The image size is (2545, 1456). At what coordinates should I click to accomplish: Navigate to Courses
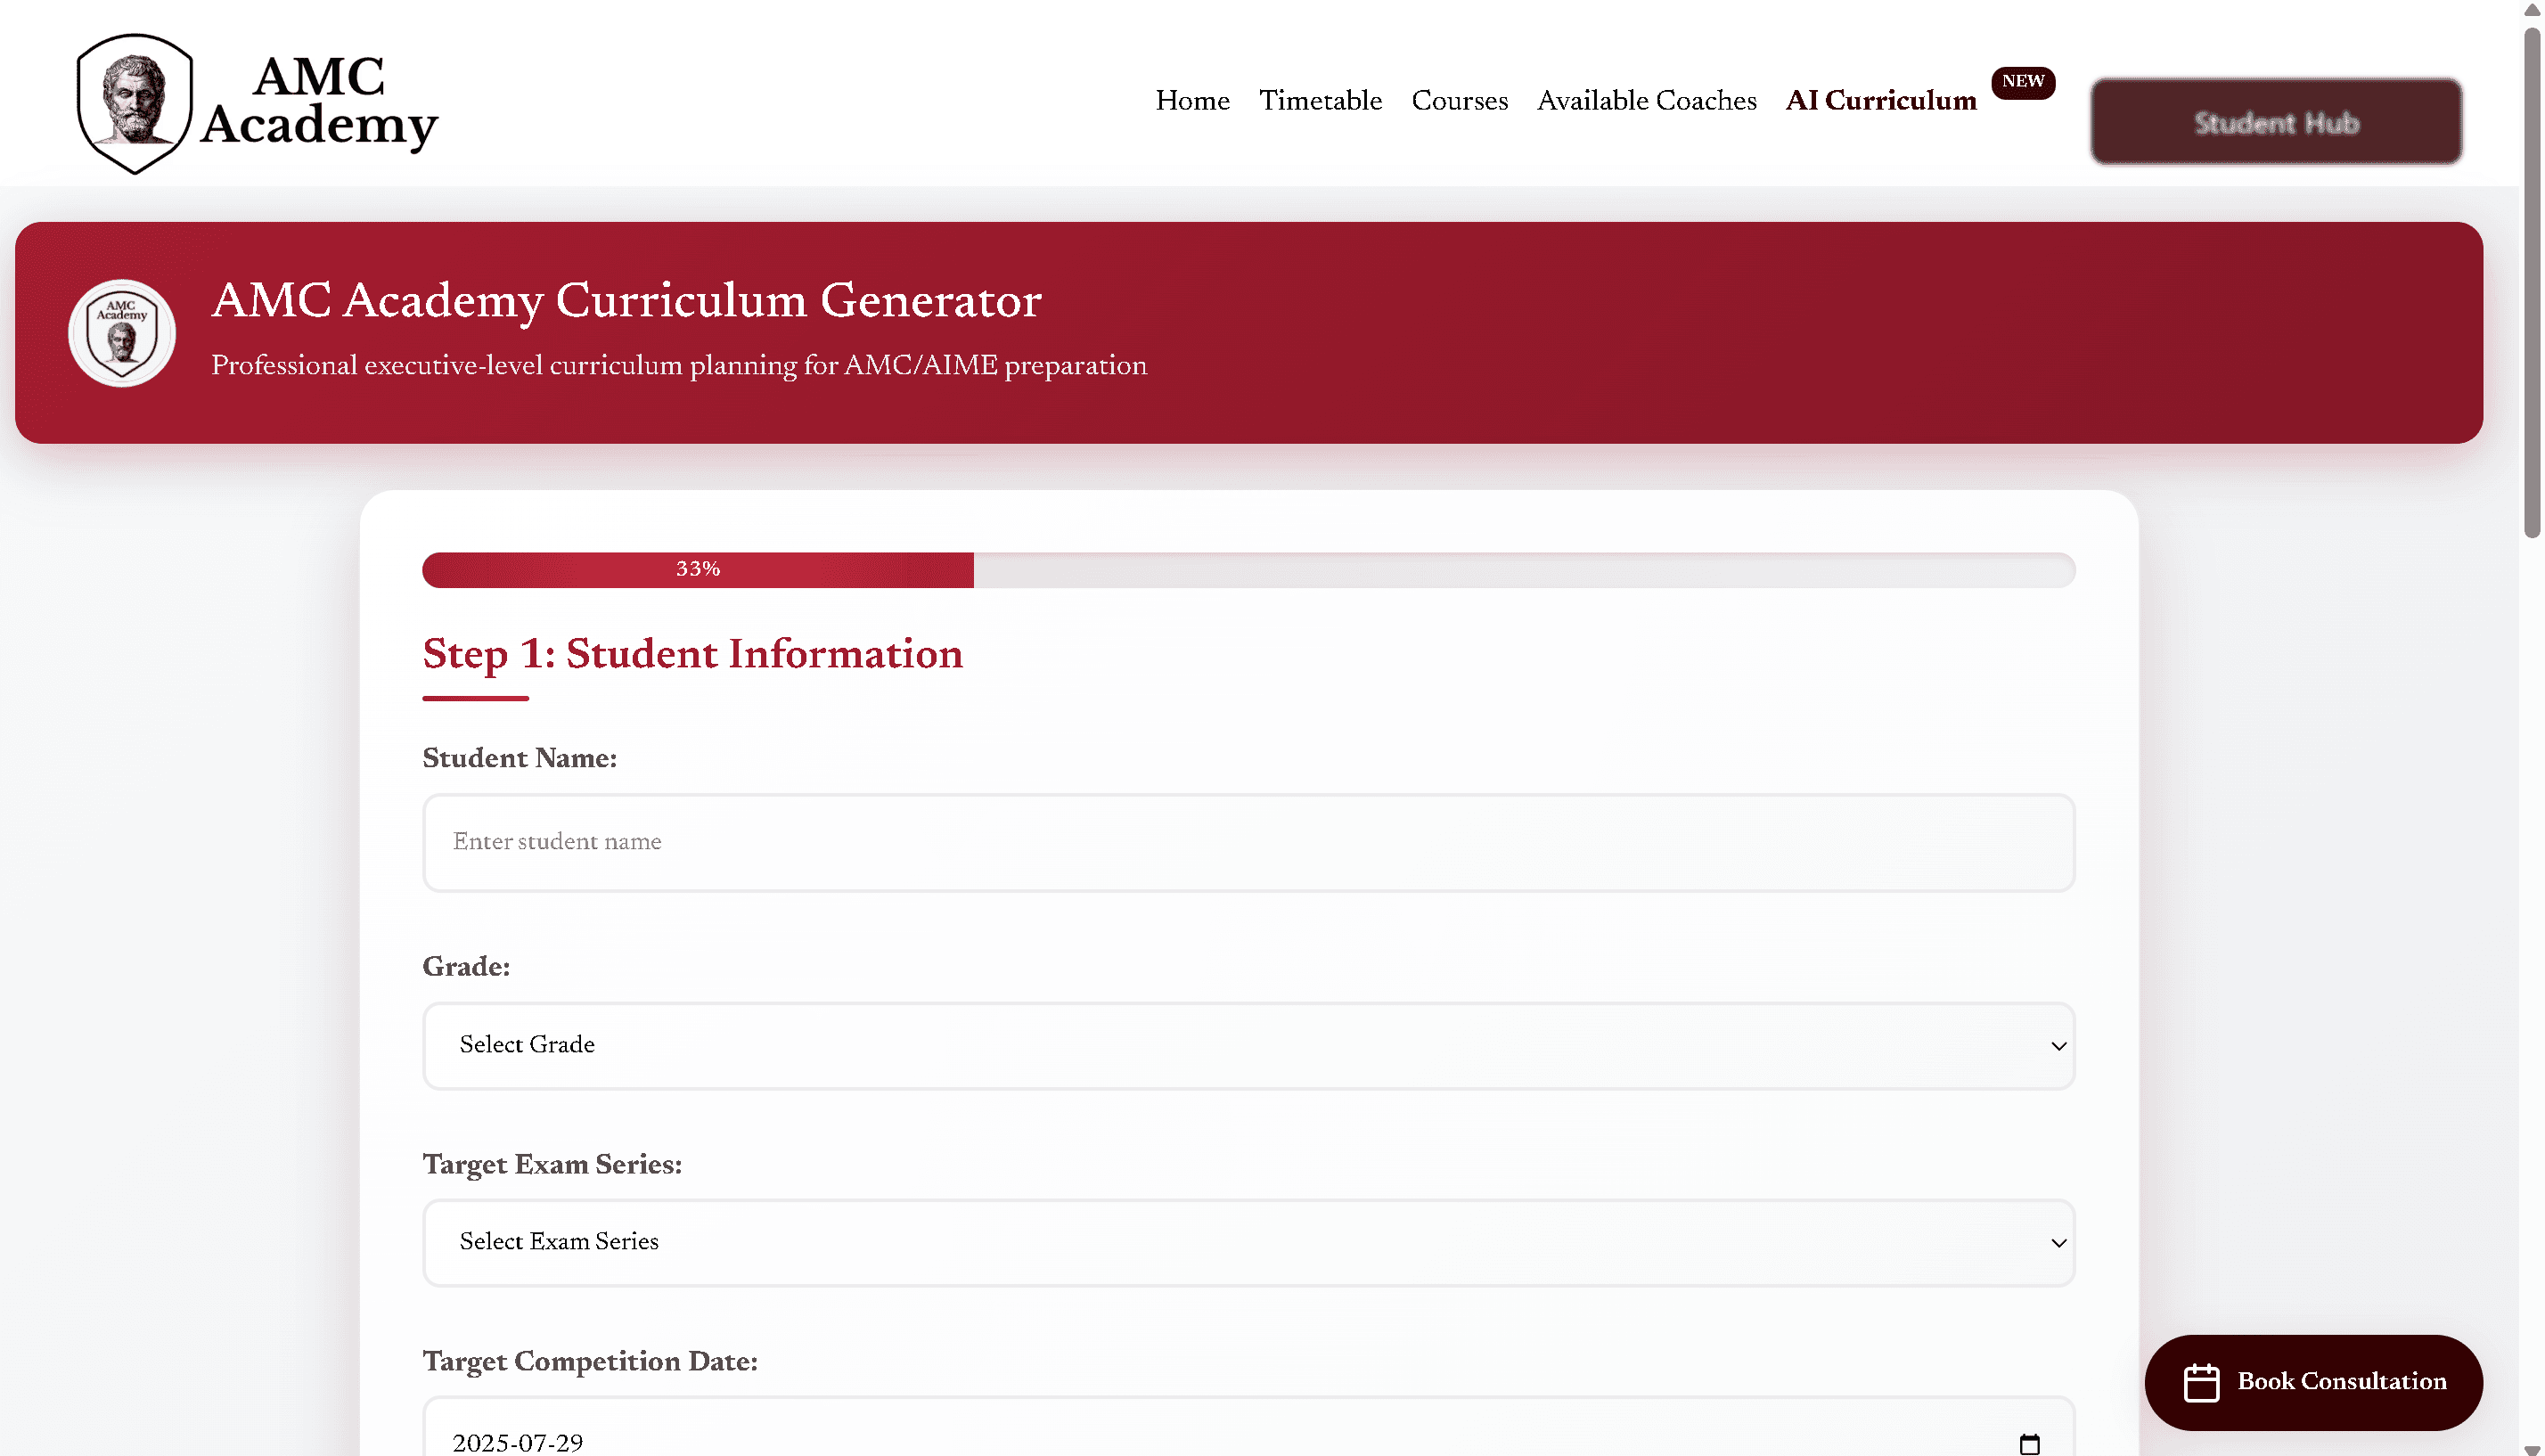1459,101
